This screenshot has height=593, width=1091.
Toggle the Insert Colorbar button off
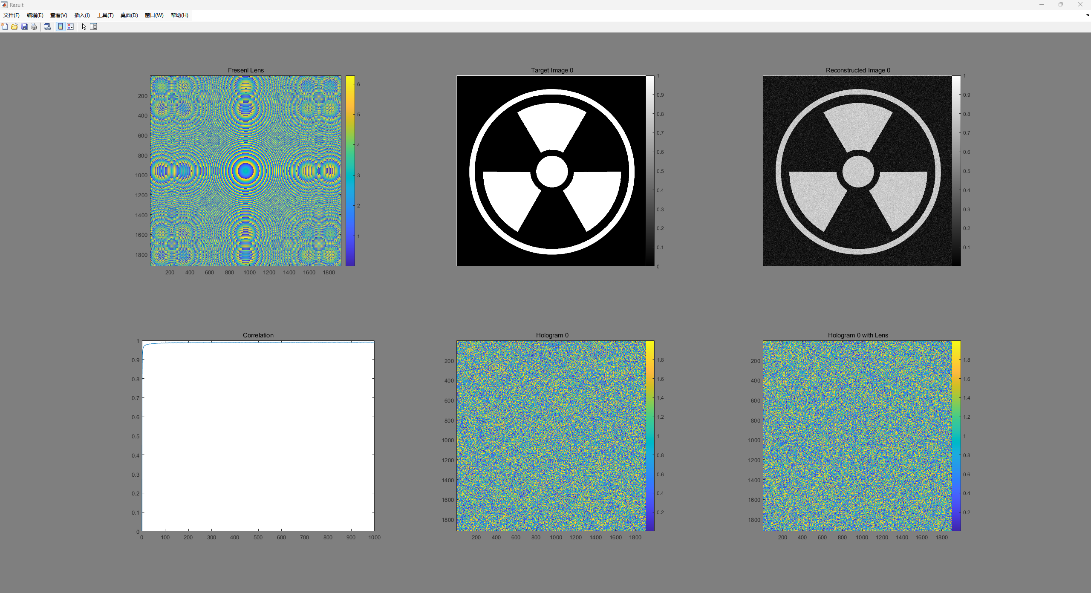tap(61, 26)
